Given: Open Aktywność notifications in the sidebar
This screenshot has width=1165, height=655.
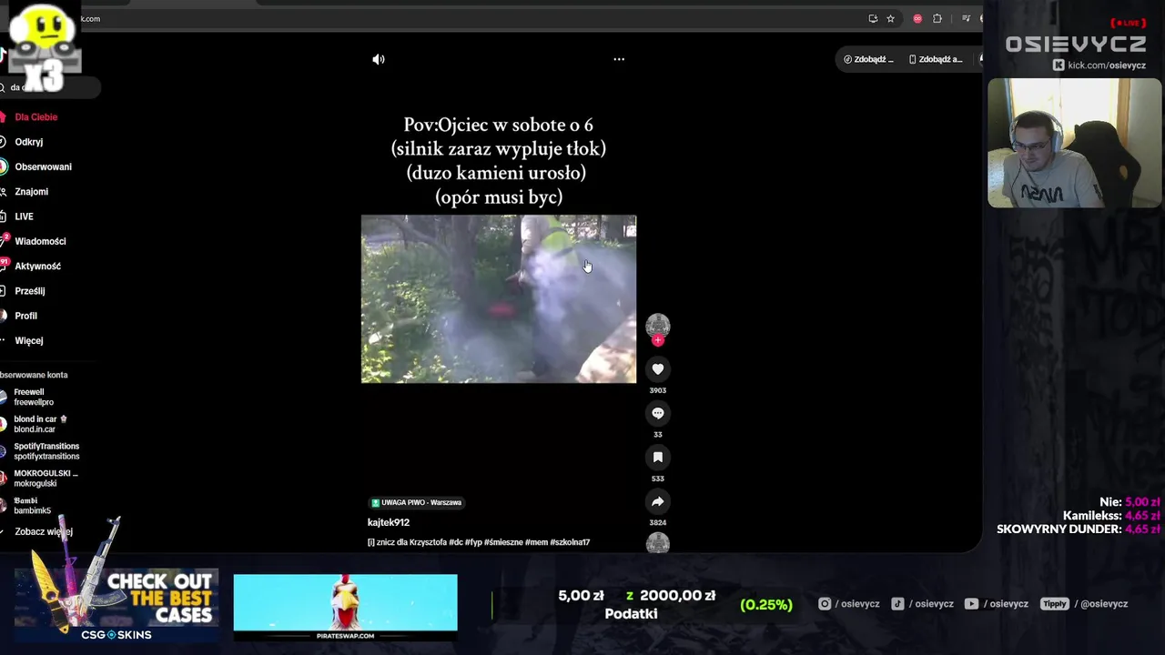Looking at the screenshot, I should click(37, 267).
